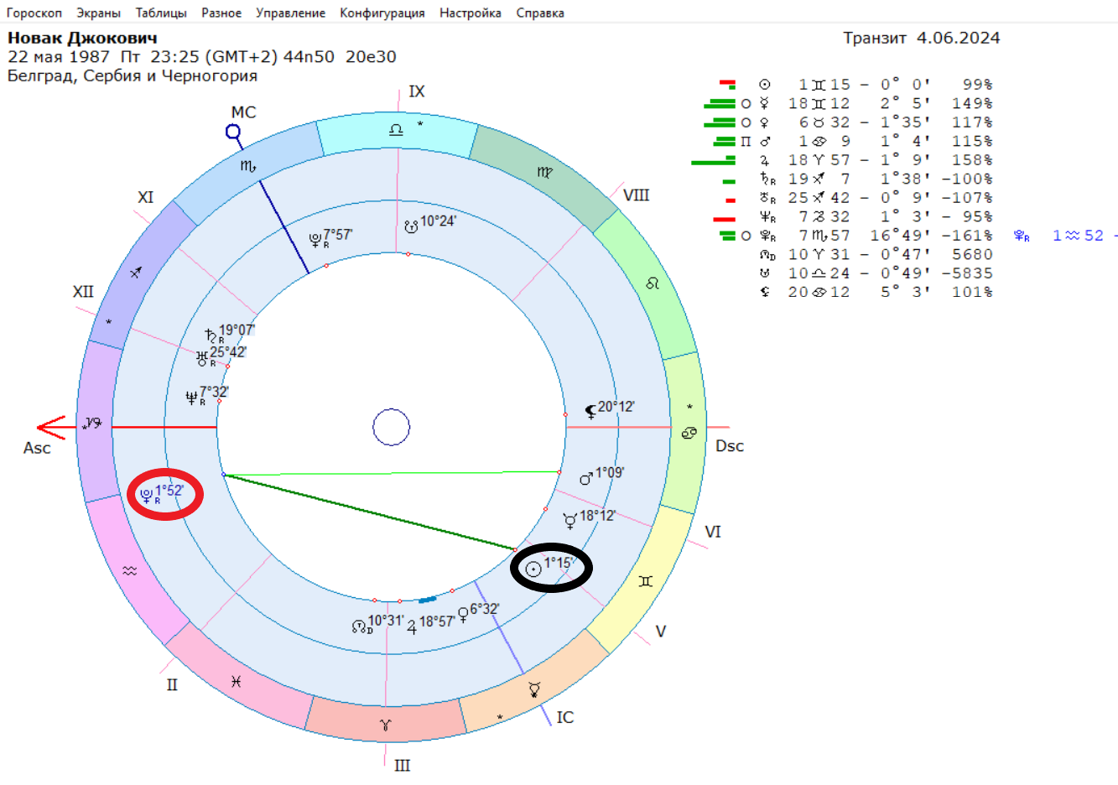Click the Saturn glyph at 19°07' in the chart

[x=211, y=336]
